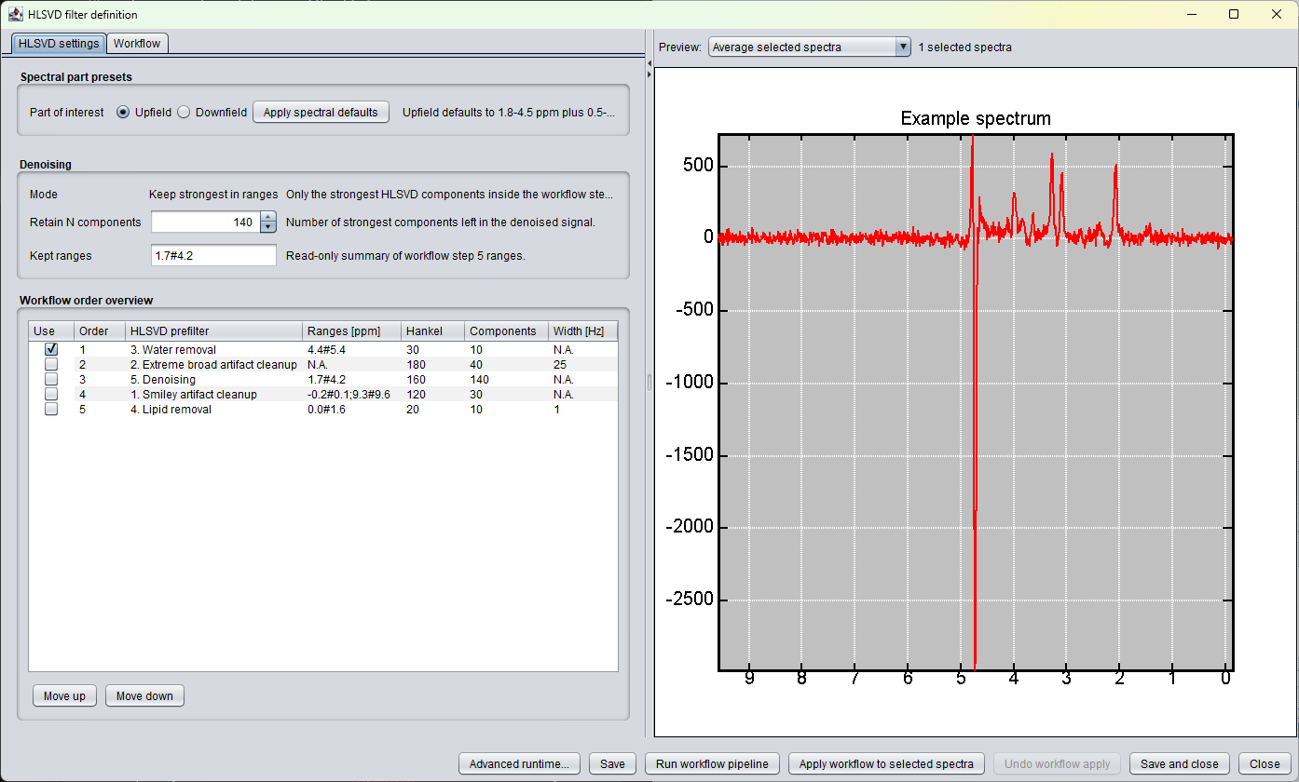Image resolution: width=1299 pixels, height=782 pixels.
Task: Decrease Retain N components with down arrow
Action: point(268,227)
